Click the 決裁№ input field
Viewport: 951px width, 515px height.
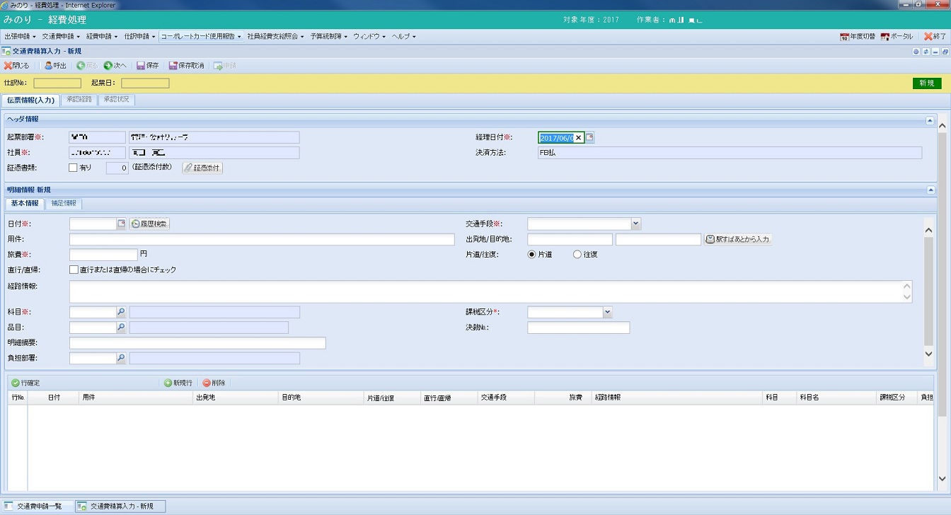tap(578, 328)
